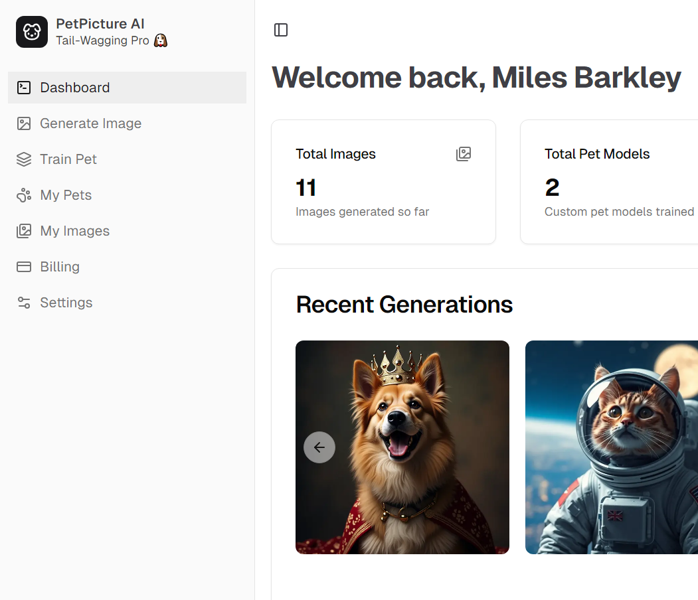
Task: Click the My Images gallery icon
Action: coord(24,231)
